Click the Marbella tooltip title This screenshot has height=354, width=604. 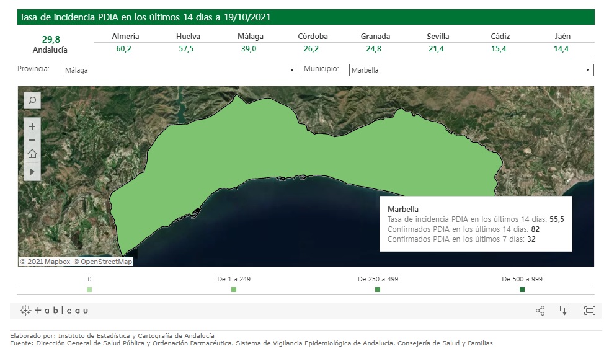coord(403,209)
